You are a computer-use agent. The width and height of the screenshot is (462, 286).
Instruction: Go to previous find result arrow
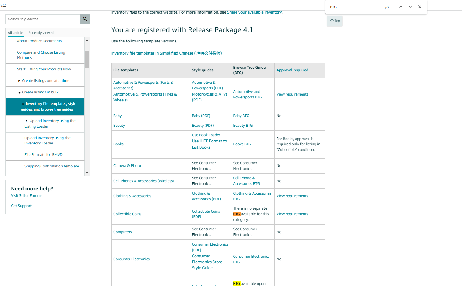click(x=401, y=7)
